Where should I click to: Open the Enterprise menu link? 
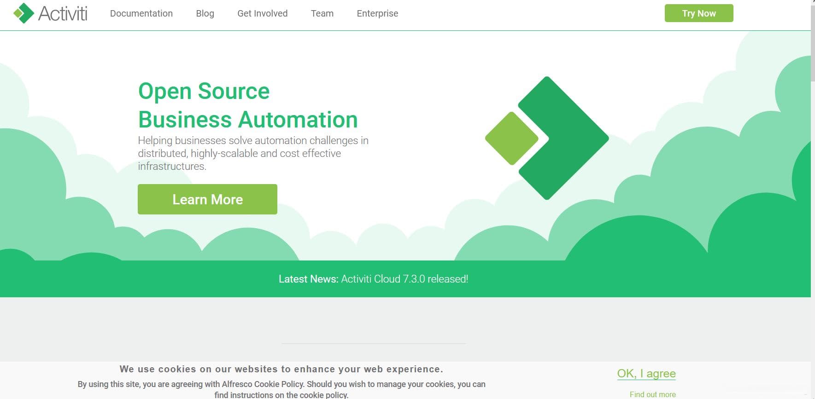coord(377,13)
